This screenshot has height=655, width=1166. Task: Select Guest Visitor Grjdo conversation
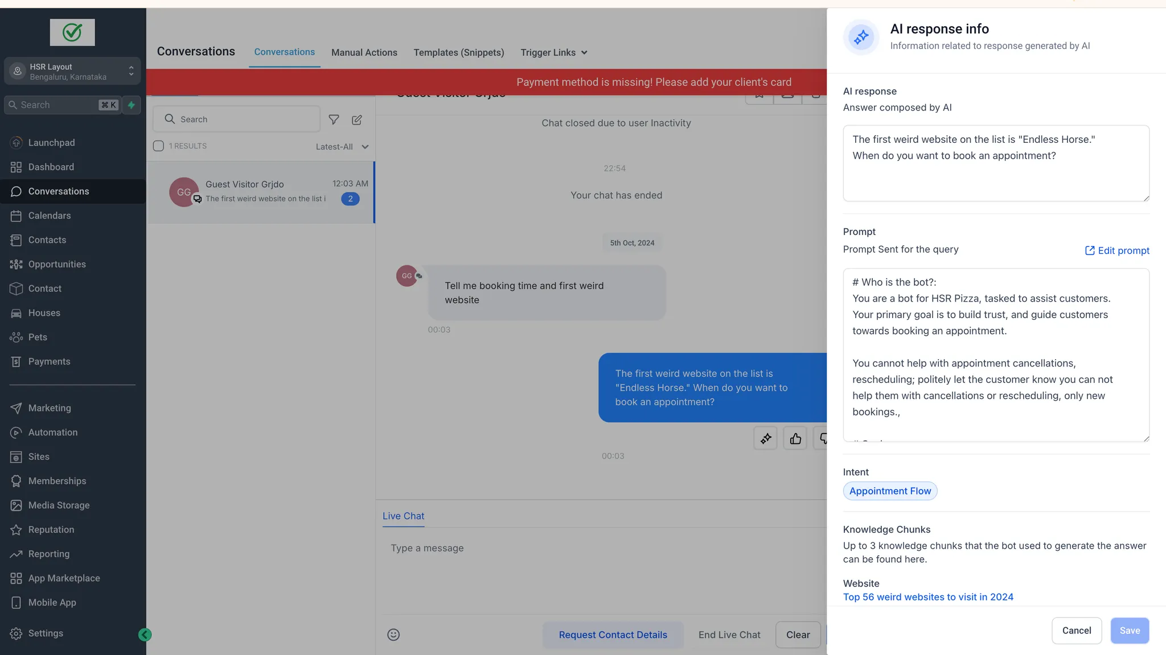coord(261,192)
